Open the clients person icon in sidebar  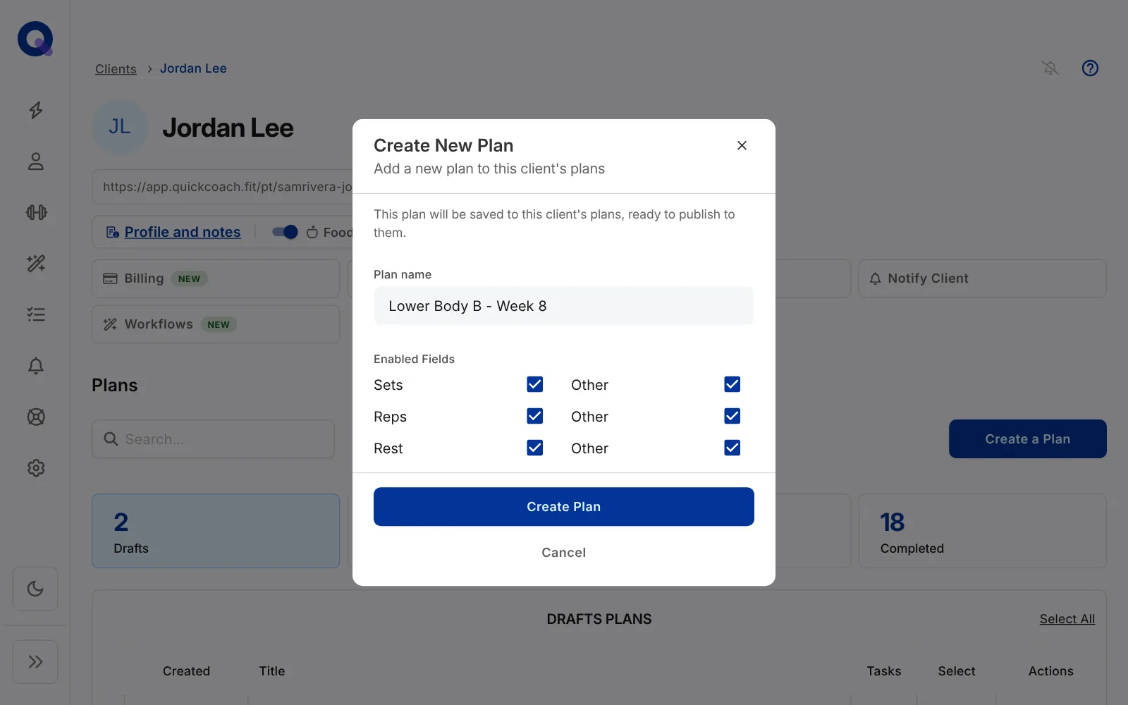click(x=36, y=161)
